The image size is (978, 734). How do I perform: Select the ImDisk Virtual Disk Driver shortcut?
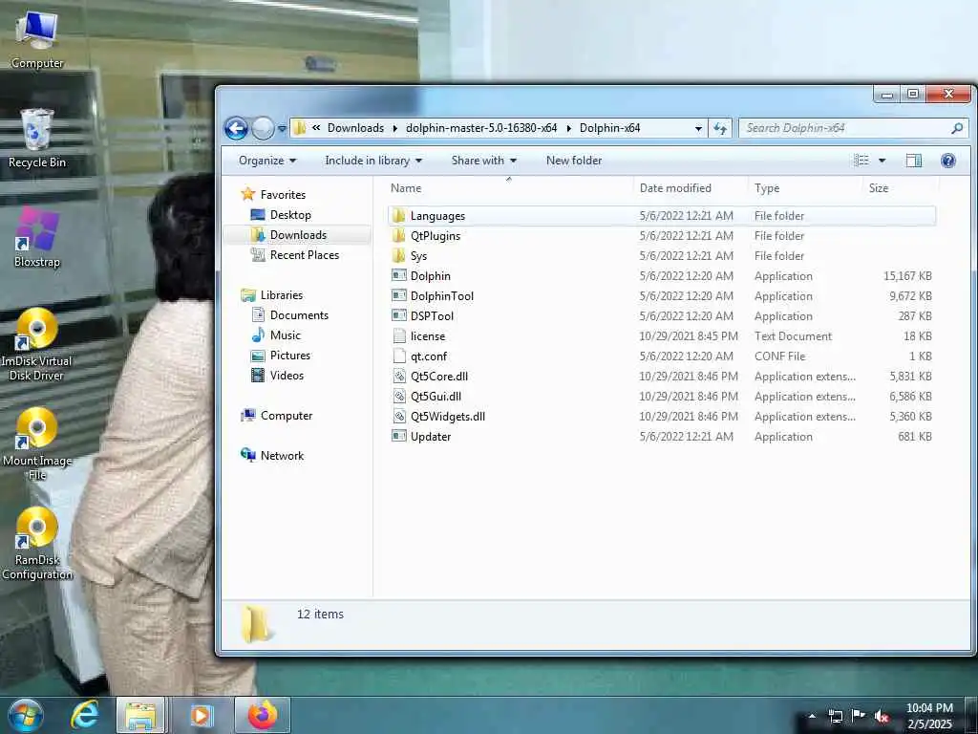(37, 344)
